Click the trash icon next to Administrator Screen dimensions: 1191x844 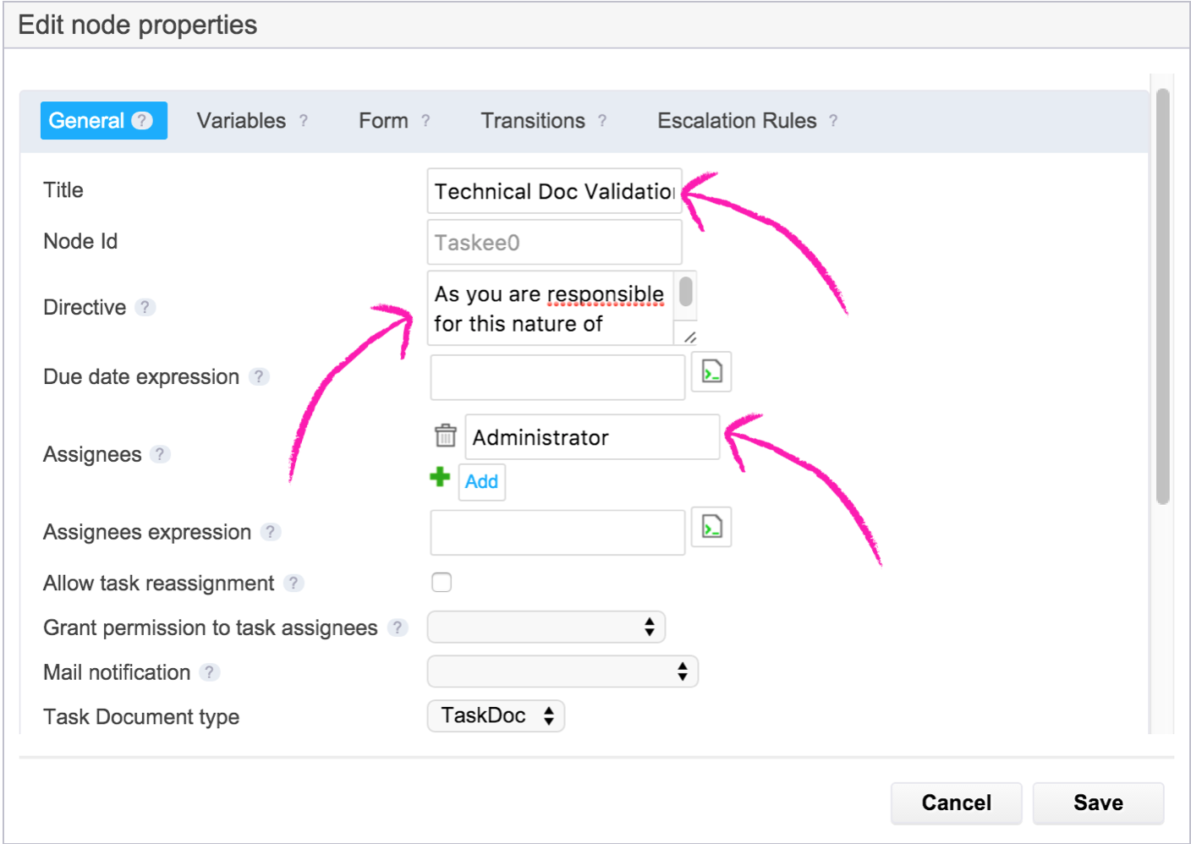[445, 436]
